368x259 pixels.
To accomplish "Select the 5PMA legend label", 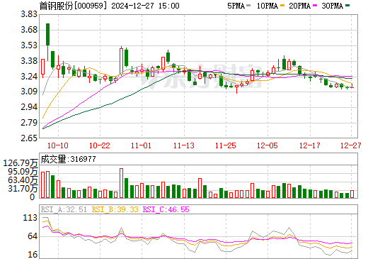I will 236,6.
